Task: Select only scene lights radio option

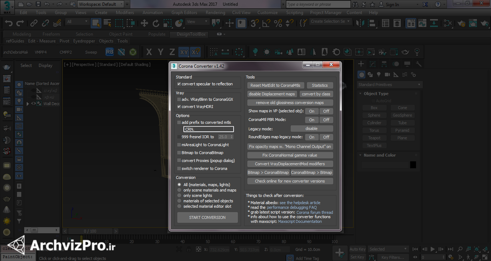Action: point(179,195)
